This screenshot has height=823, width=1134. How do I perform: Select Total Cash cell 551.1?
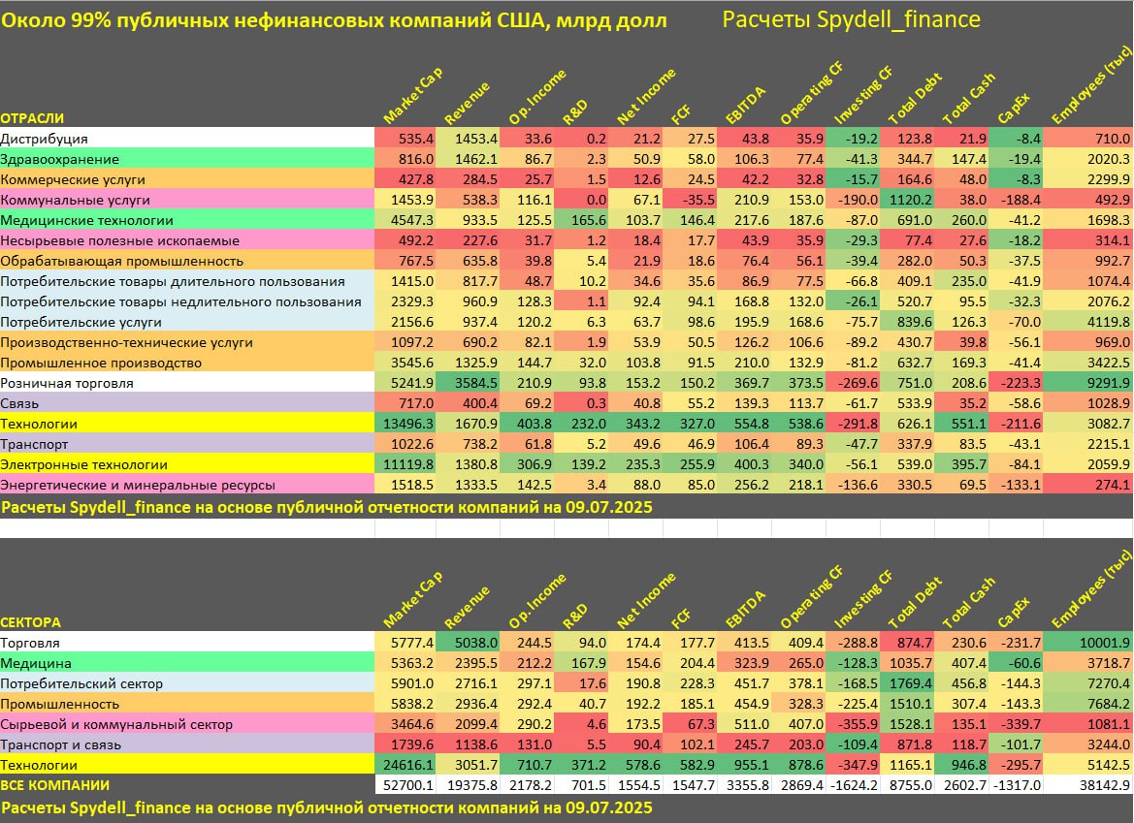[961, 424]
